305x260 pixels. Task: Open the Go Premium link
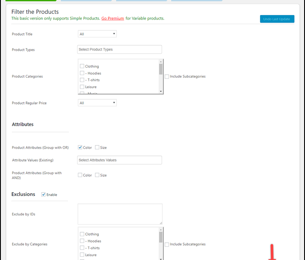(113, 19)
